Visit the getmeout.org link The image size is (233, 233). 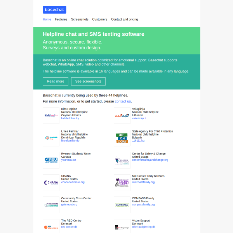coord(69,205)
